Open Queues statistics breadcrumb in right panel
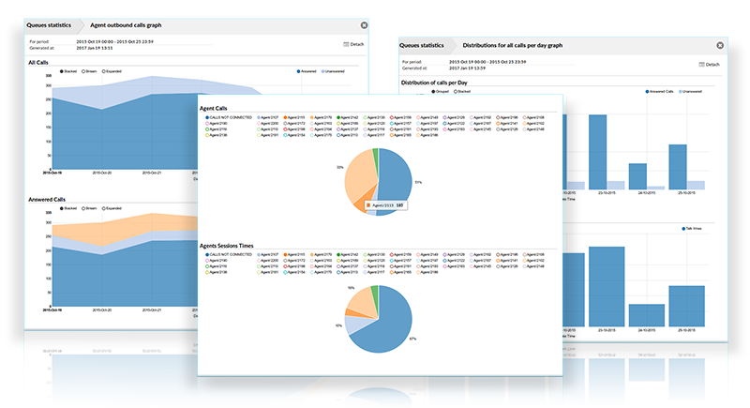 click(421, 45)
